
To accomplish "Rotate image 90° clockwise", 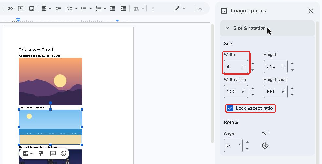I will (x=265, y=146).
